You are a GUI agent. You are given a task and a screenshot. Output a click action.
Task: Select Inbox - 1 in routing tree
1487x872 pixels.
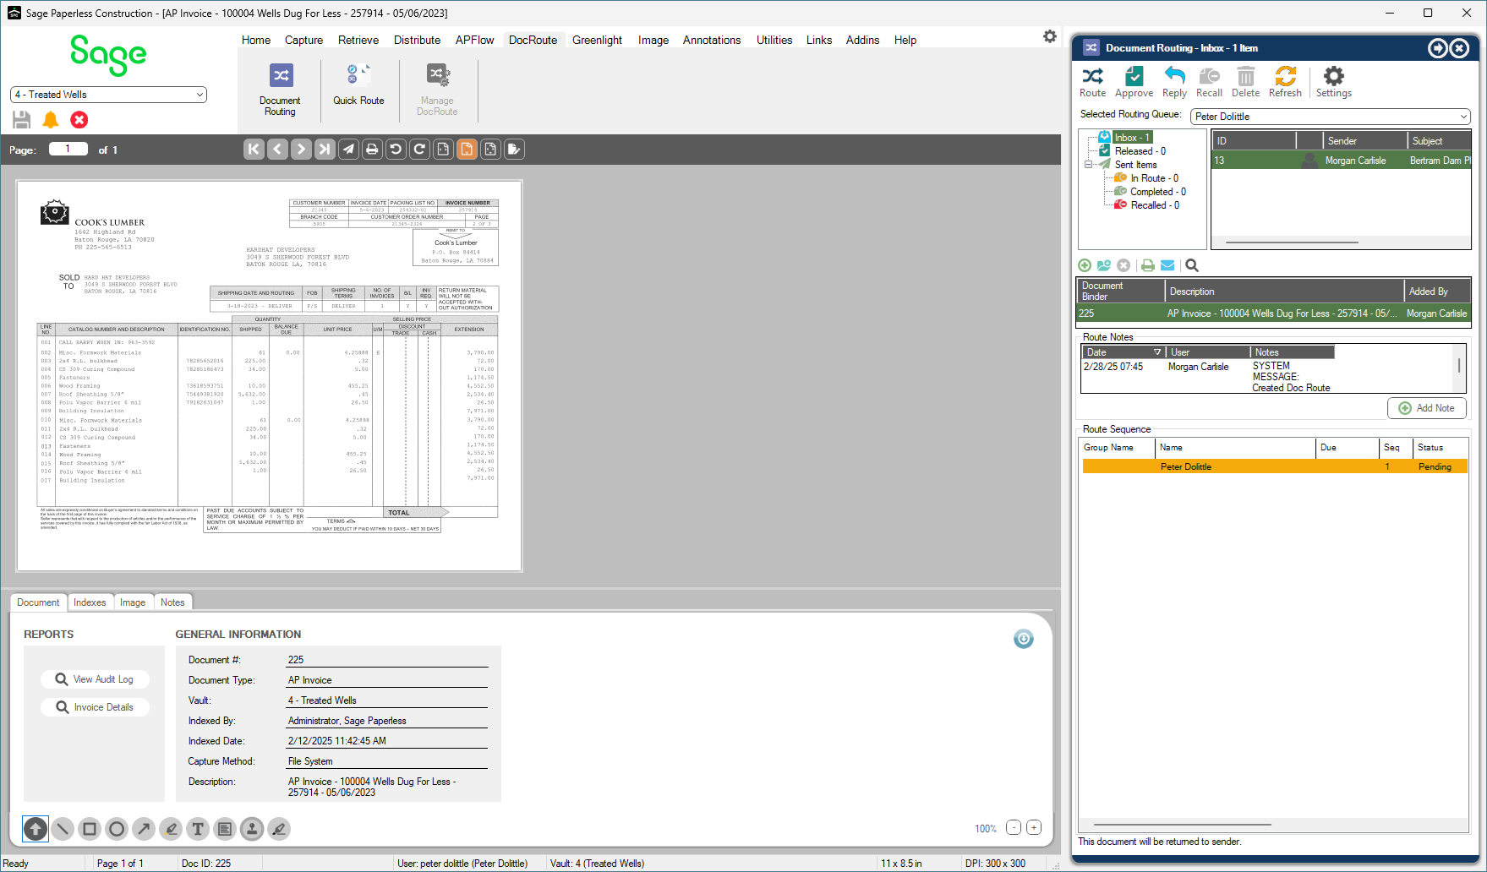1132,138
